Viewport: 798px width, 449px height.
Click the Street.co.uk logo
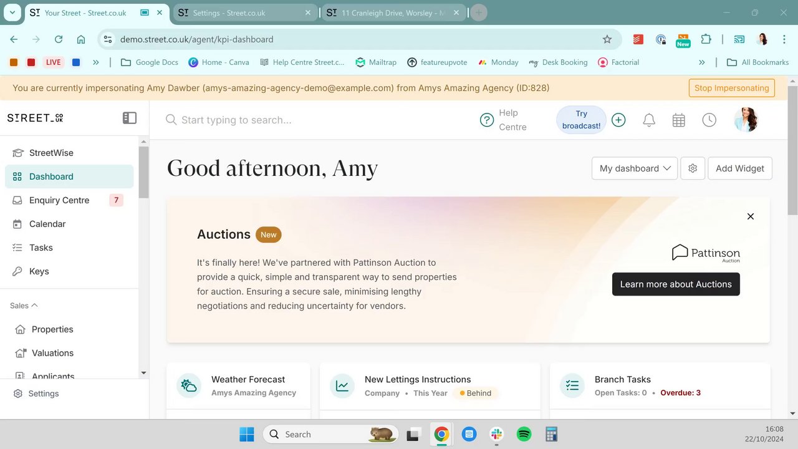(35, 118)
